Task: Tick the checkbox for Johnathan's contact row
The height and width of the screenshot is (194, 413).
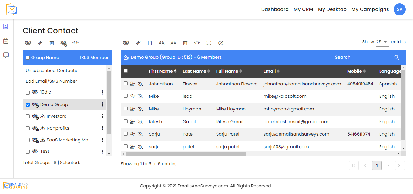Action: (126, 84)
